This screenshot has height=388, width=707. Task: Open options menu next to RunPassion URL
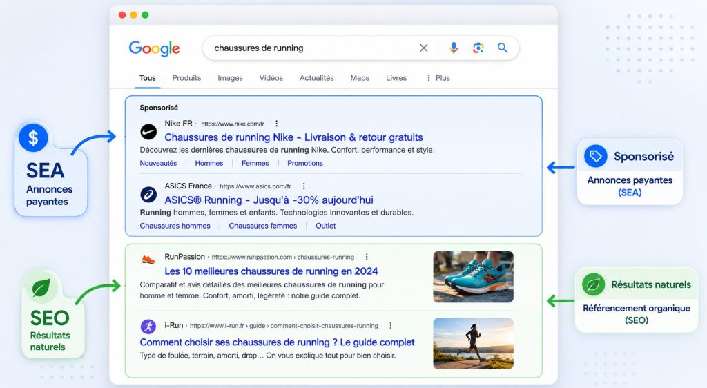point(367,257)
